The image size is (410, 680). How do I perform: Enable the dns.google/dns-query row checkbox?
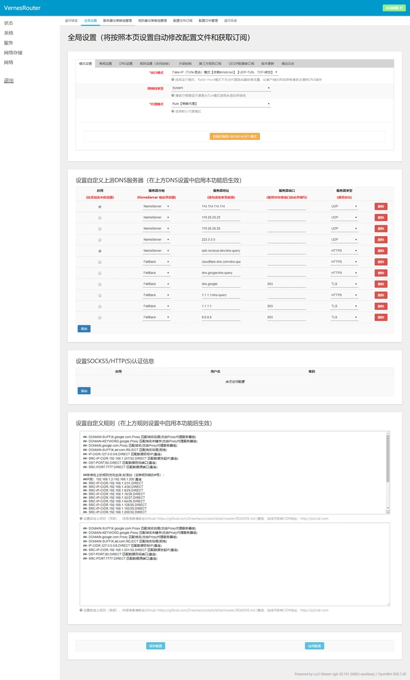coord(100,273)
